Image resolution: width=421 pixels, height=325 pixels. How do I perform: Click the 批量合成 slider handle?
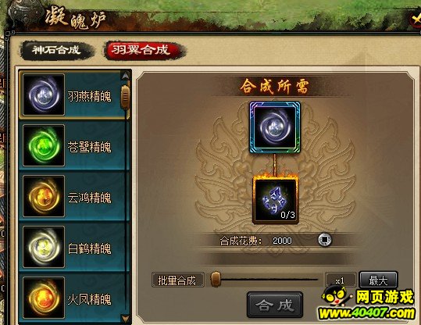point(215,280)
